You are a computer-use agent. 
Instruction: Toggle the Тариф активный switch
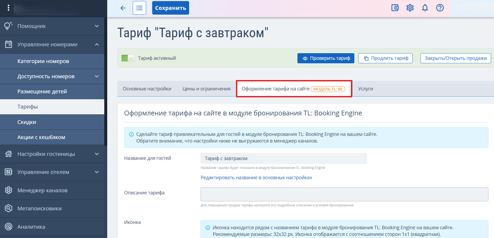pos(128,58)
